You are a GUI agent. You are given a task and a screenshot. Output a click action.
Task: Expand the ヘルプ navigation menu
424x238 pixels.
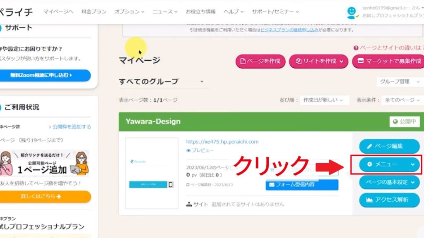[x=234, y=12]
